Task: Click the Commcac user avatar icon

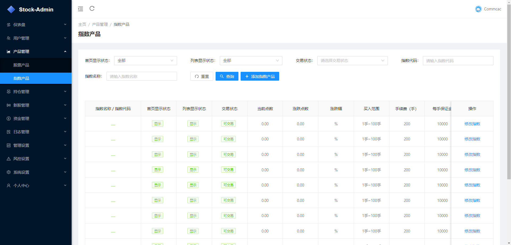Action: pyautogui.click(x=478, y=9)
